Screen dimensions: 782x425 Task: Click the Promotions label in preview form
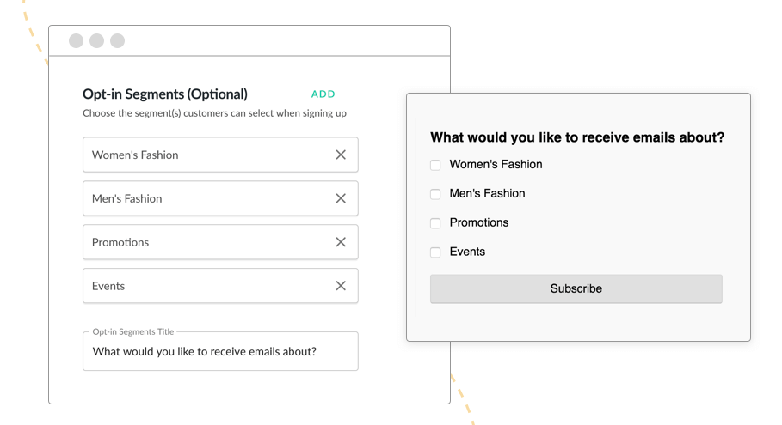(x=479, y=222)
